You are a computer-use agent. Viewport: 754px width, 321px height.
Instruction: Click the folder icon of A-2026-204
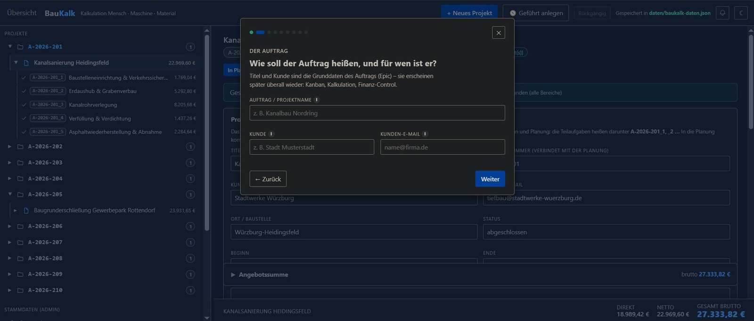pos(20,178)
